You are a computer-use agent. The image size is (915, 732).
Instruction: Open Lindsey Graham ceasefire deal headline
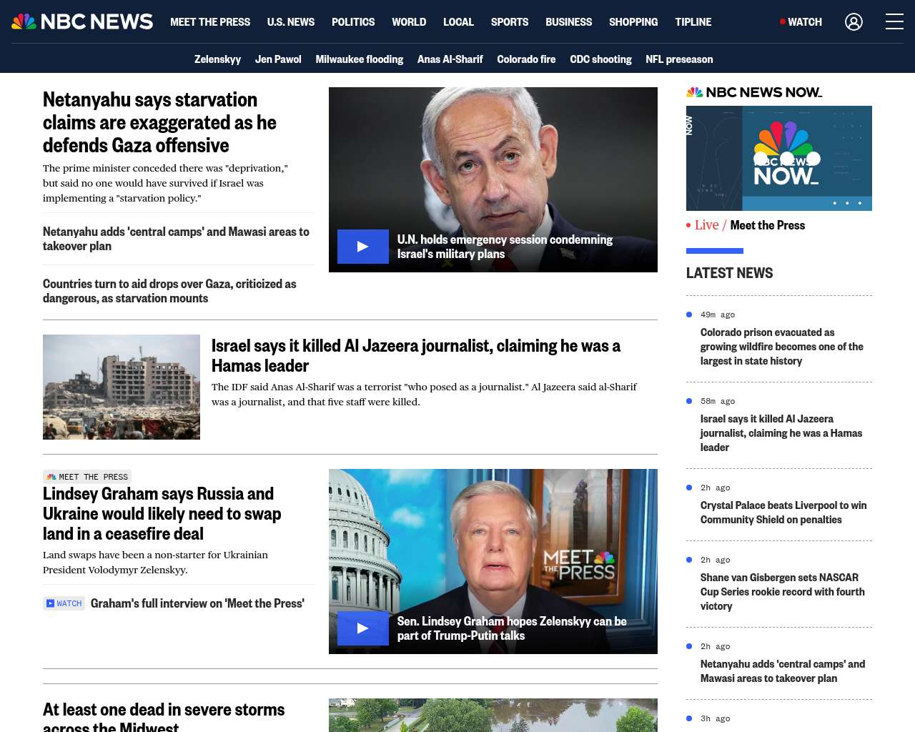(x=162, y=513)
